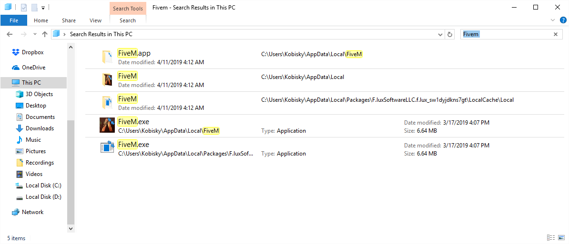Expand the address bar history dropdown

point(440,34)
